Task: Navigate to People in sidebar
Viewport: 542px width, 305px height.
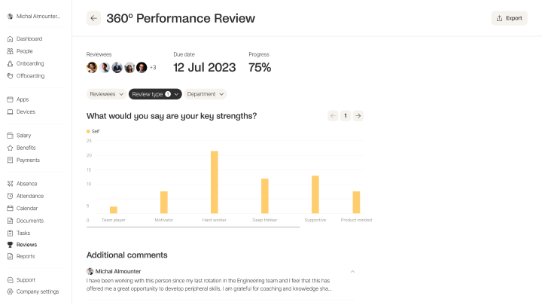Action: (24, 51)
